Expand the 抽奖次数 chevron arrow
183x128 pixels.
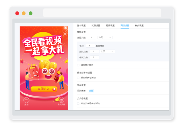pyautogui.click(x=112, y=51)
